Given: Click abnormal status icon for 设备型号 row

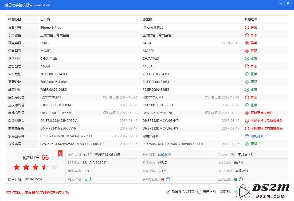Looking at the screenshot, I should [x=247, y=27].
